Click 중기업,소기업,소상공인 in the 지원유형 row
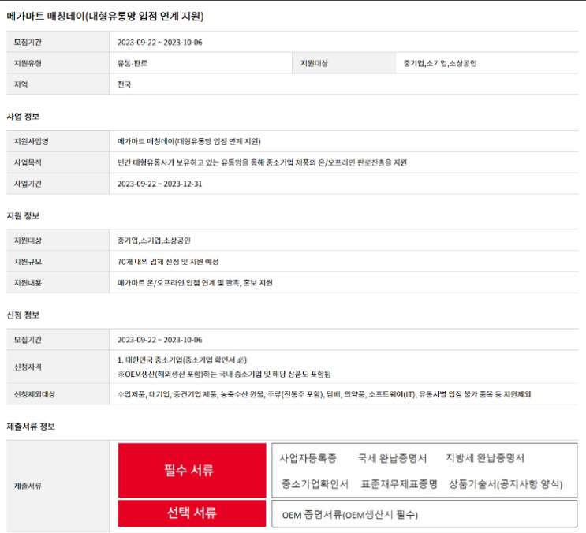This screenshot has height=533, width=586. point(440,63)
